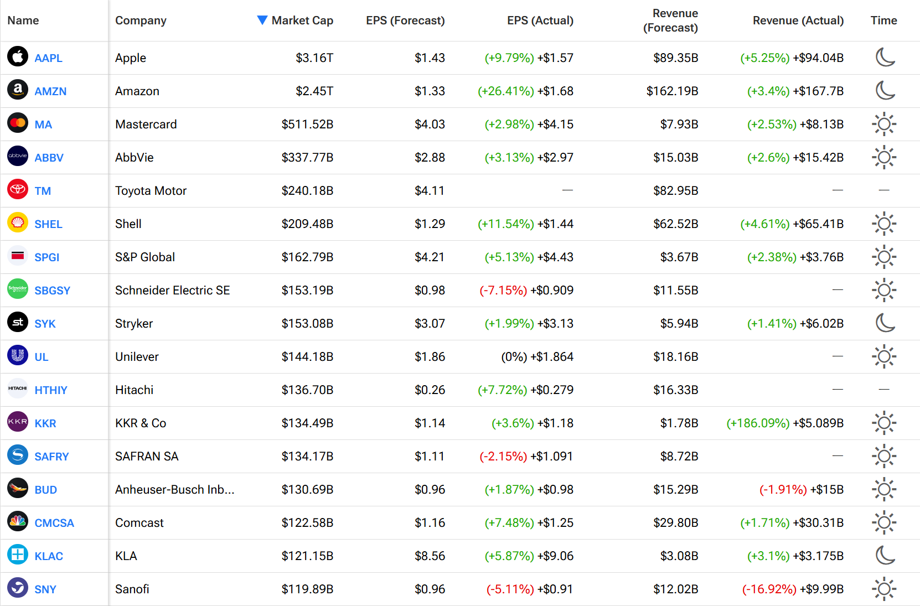The image size is (920, 606).
Task: Click the Apple company logo icon
Action: [x=18, y=56]
